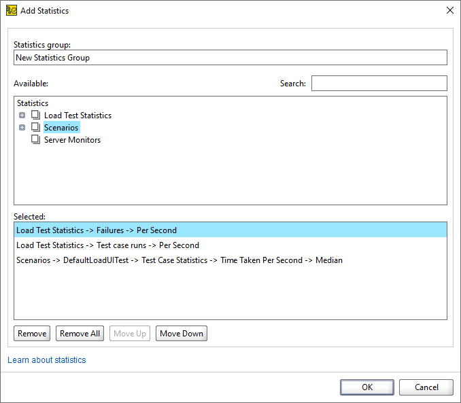Check the Server Monitors checkbox
Viewport: 461px width, 403px height.
(x=35, y=139)
